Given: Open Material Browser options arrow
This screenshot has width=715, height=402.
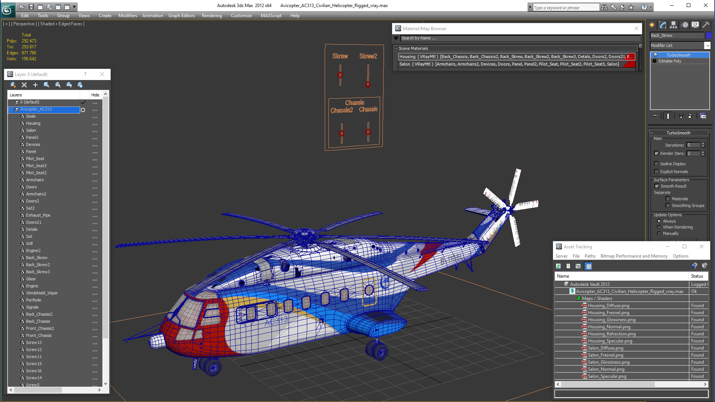Looking at the screenshot, I should (396, 38).
